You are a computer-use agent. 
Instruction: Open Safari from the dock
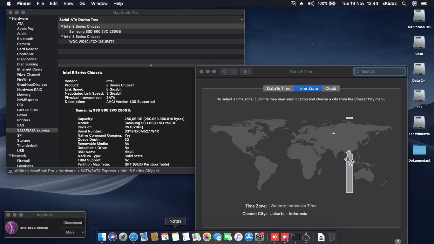coord(133,237)
